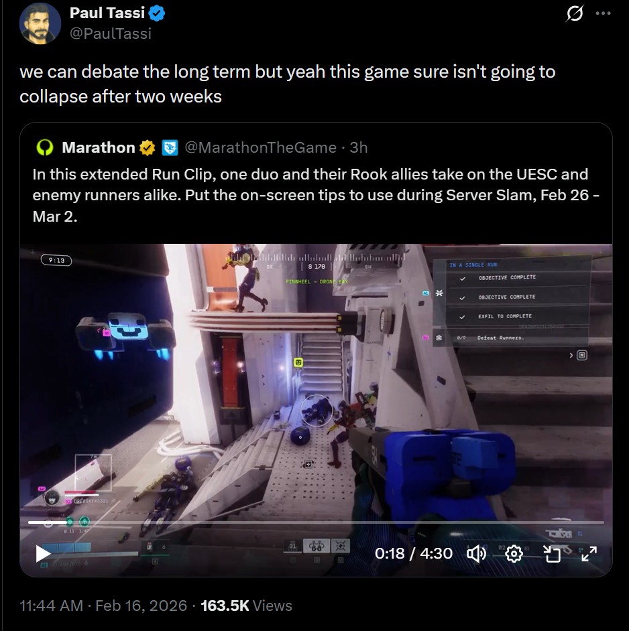
Task: Open the @MarathonTheGame handle
Action: (x=260, y=147)
